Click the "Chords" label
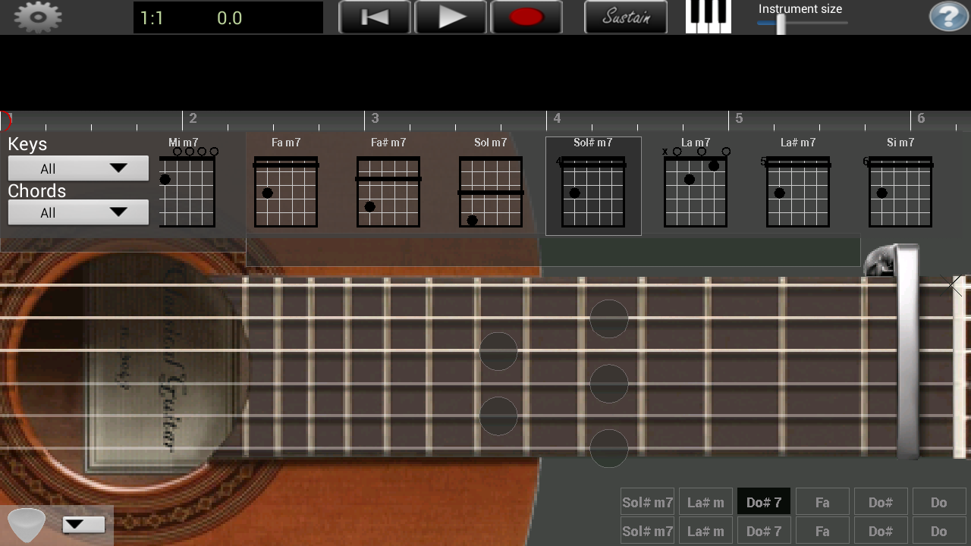Viewport: 971px width, 546px height. (36, 191)
